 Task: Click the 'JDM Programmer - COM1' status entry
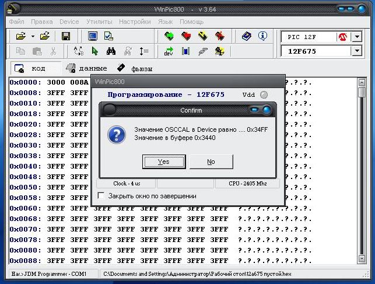pos(49,274)
